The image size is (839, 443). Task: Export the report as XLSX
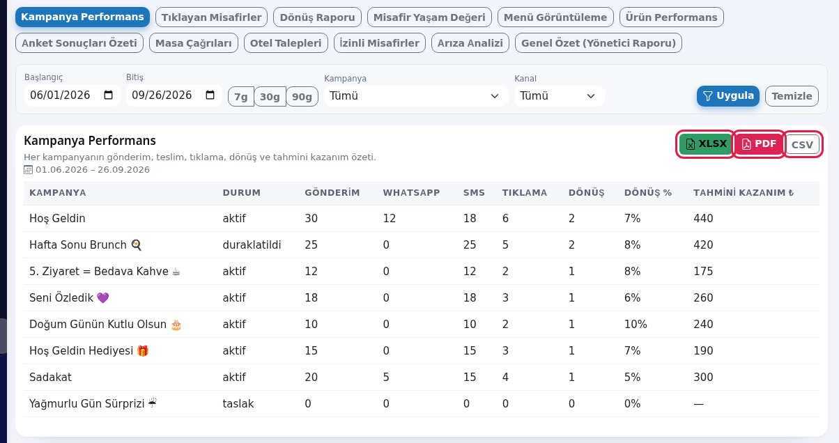pyautogui.click(x=706, y=144)
